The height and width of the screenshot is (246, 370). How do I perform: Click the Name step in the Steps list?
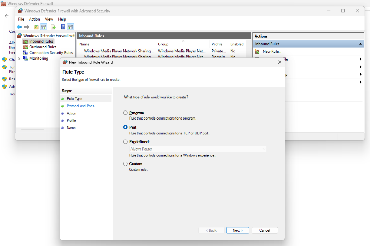pyautogui.click(x=71, y=128)
